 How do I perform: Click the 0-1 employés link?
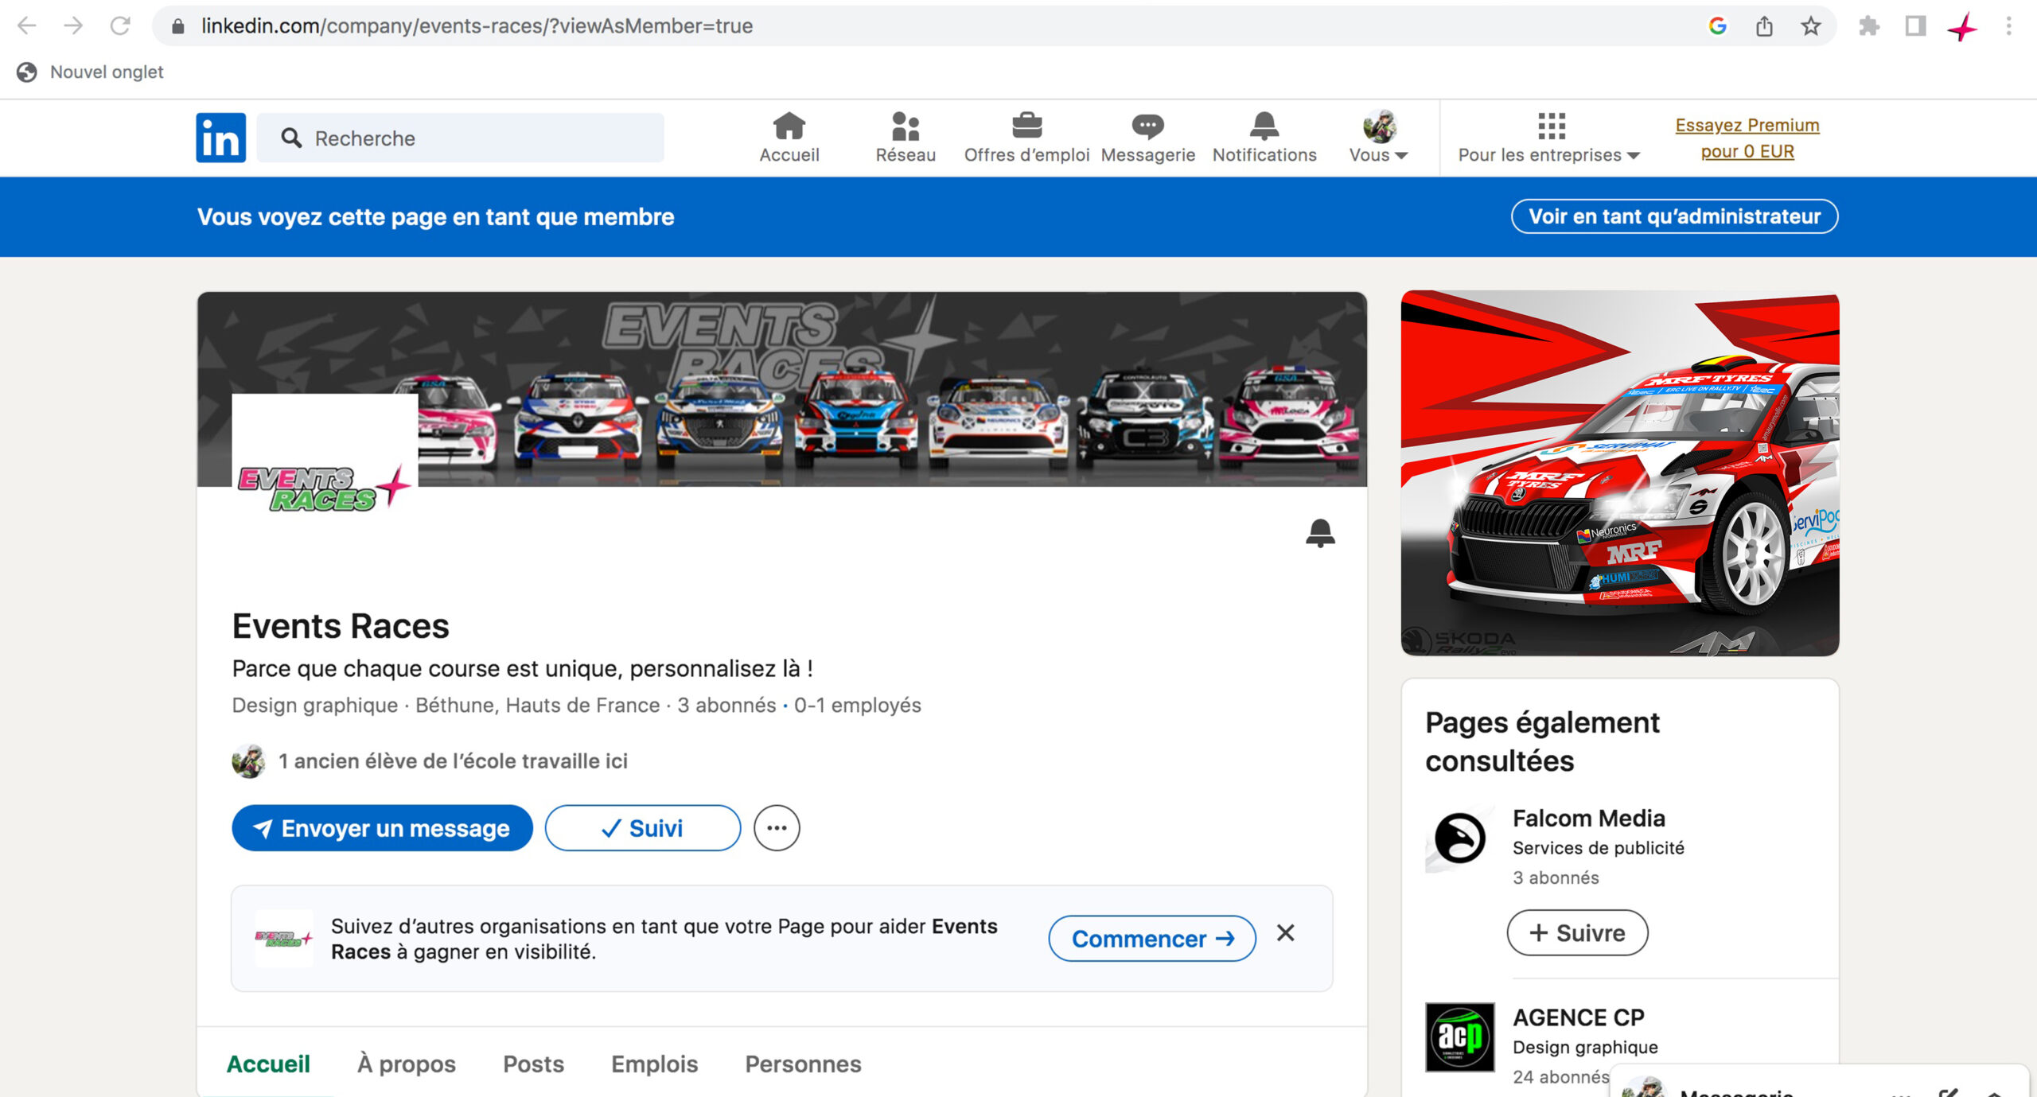click(x=857, y=706)
